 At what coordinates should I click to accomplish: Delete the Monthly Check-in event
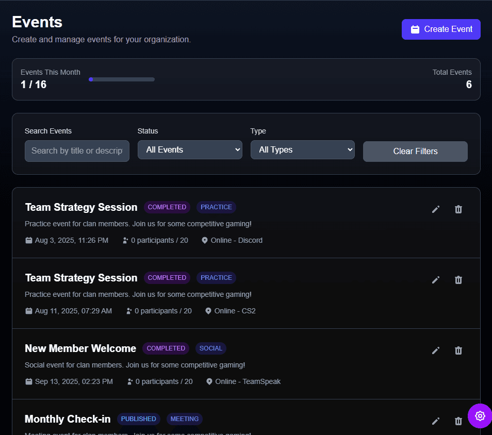pyautogui.click(x=458, y=421)
